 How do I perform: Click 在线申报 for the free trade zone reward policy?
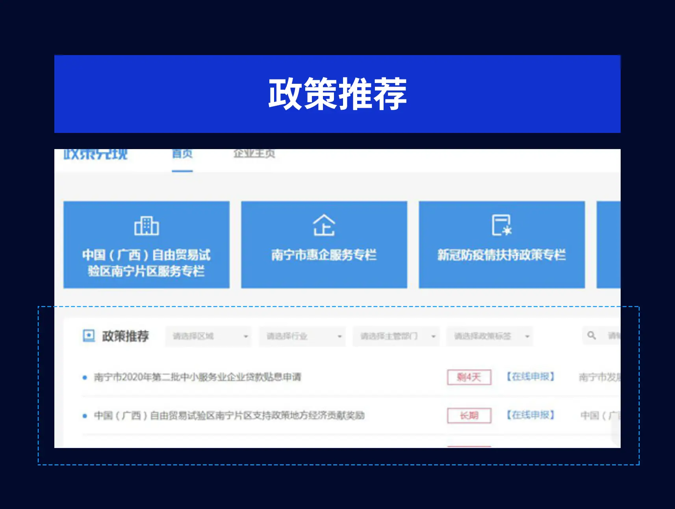(530, 415)
